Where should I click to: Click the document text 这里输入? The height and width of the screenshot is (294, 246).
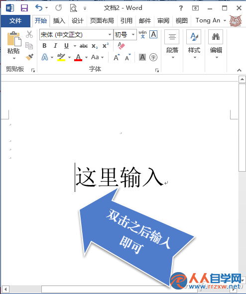(119, 177)
